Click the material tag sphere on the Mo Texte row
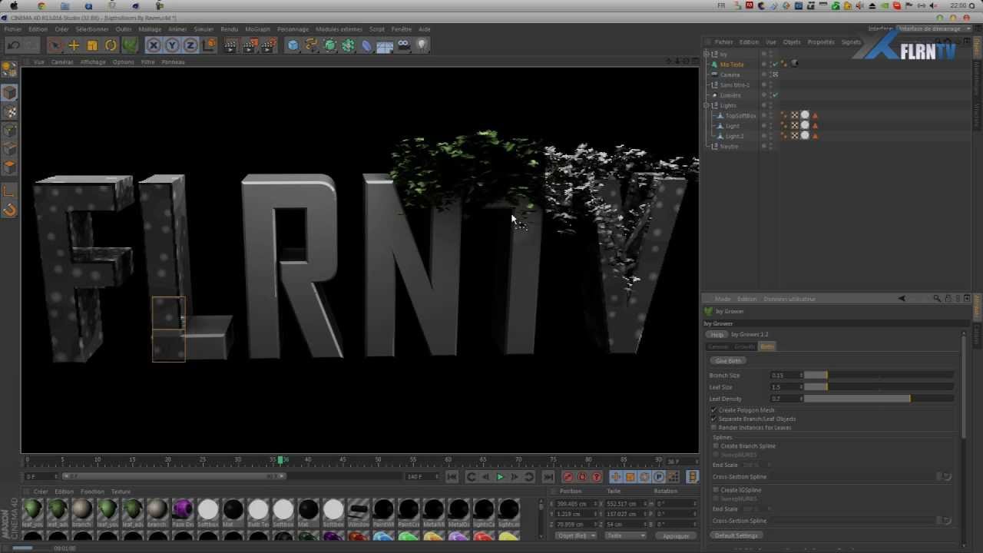The width and height of the screenshot is (983, 553). [x=794, y=64]
